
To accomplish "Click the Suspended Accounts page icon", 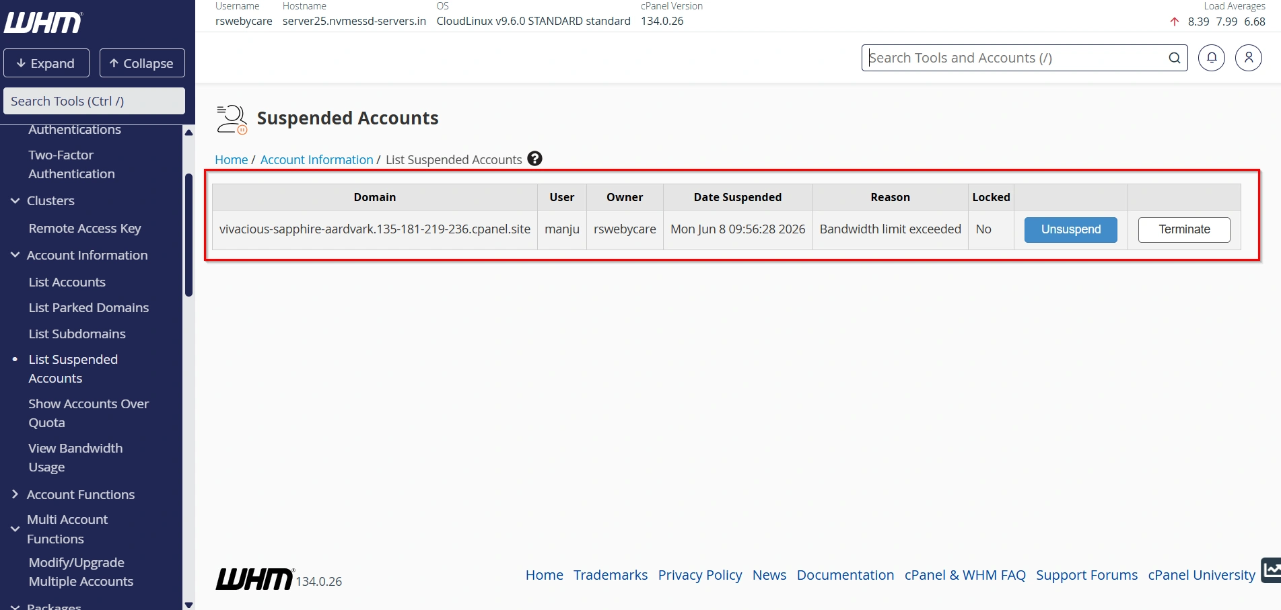I will pos(232,119).
